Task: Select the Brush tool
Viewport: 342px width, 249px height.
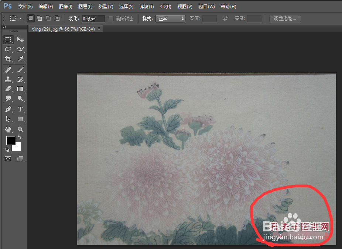Action: 20,70
